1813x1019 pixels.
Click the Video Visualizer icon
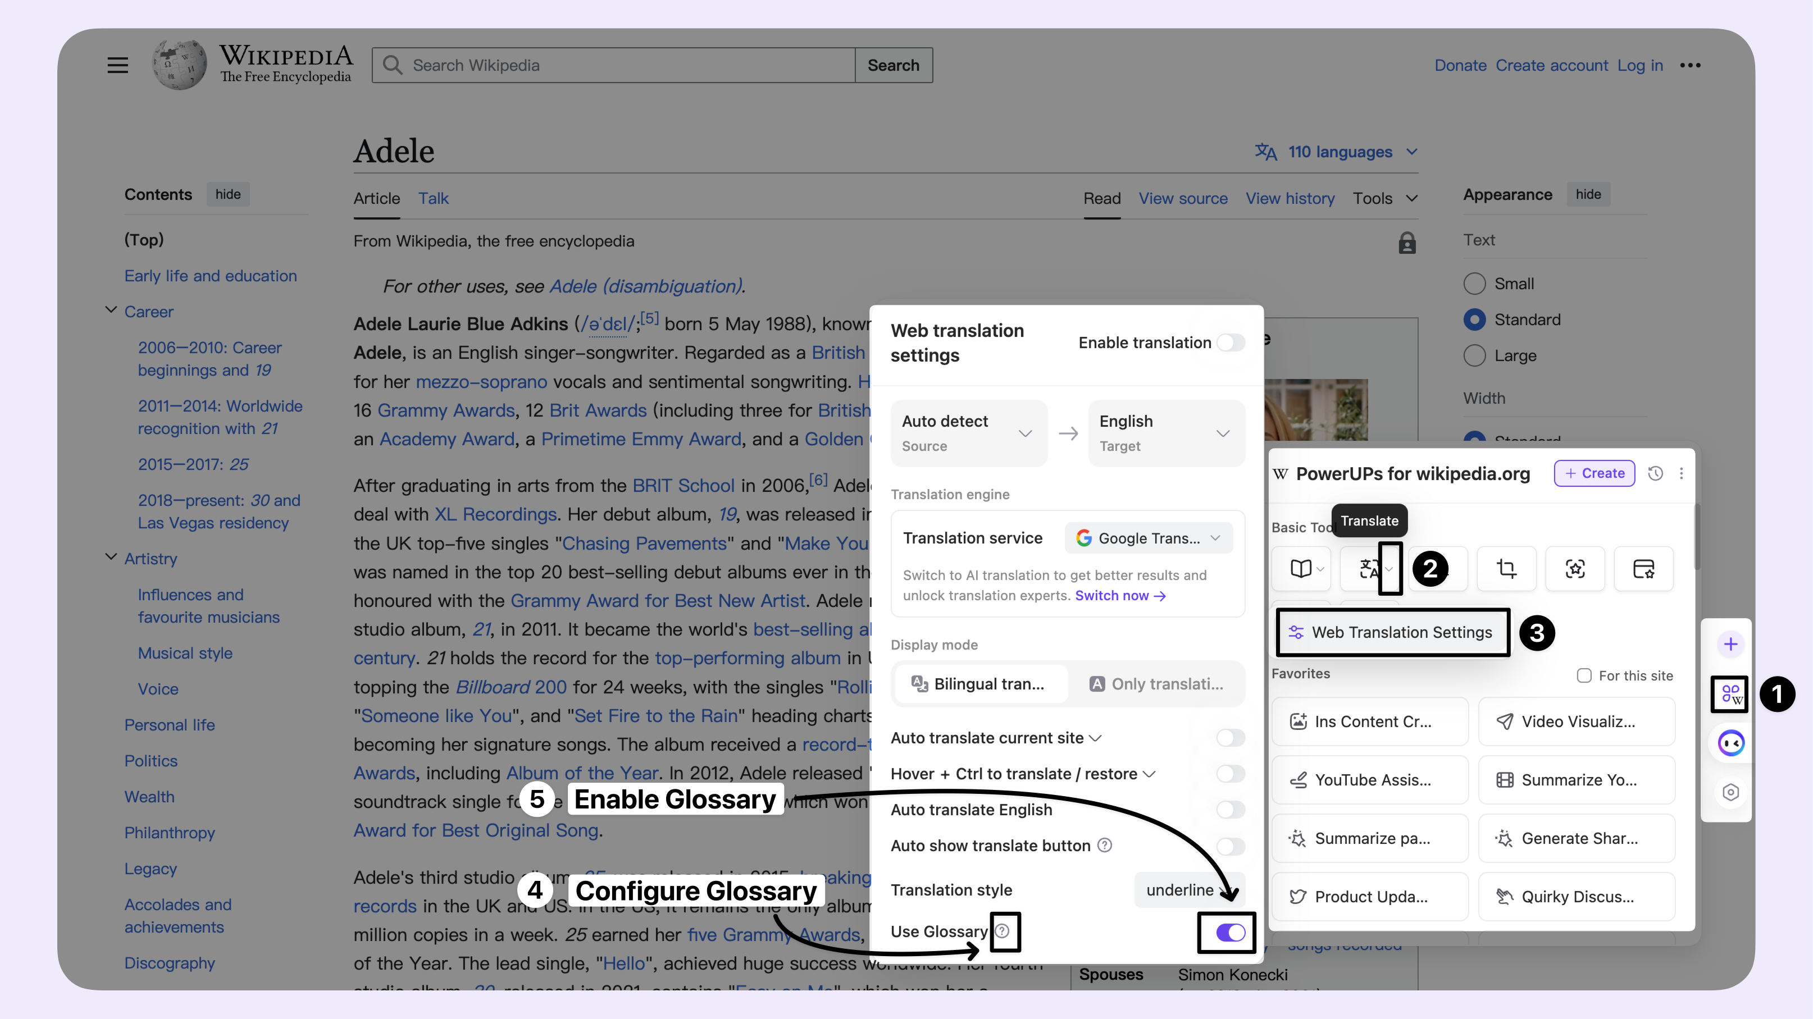tap(1504, 720)
